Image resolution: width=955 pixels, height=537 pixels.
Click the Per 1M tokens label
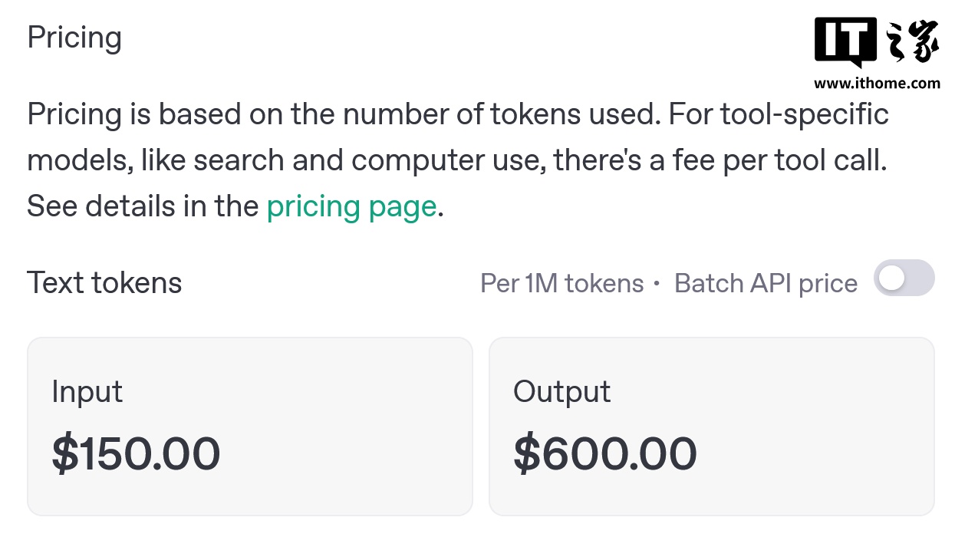coord(561,283)
